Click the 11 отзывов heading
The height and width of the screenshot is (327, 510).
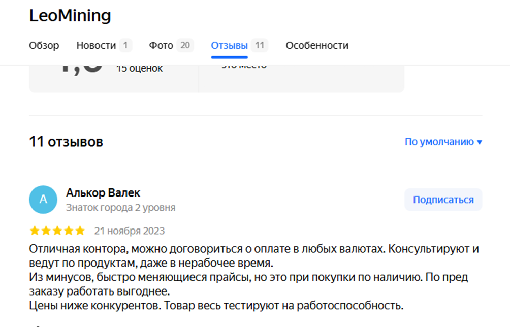click(x=66, y=142)
